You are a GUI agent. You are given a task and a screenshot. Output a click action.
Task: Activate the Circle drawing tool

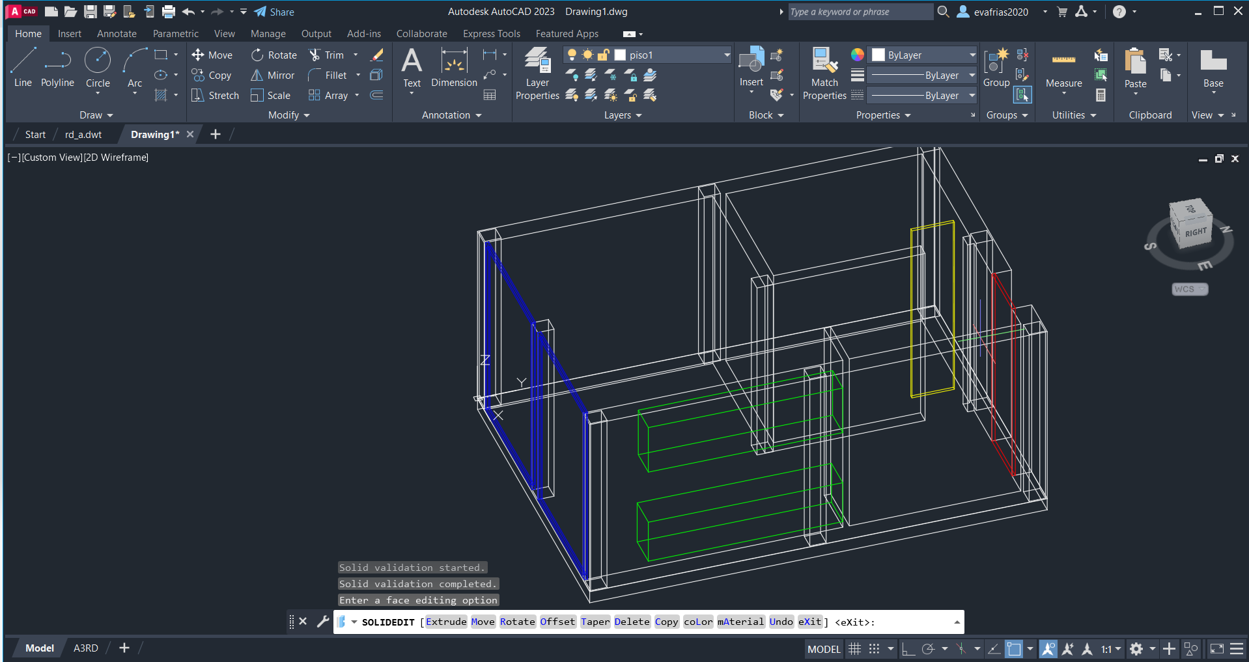click(x=98, y=68)
